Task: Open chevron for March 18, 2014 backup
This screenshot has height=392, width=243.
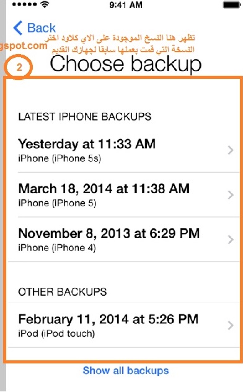Action: point(231,194)
